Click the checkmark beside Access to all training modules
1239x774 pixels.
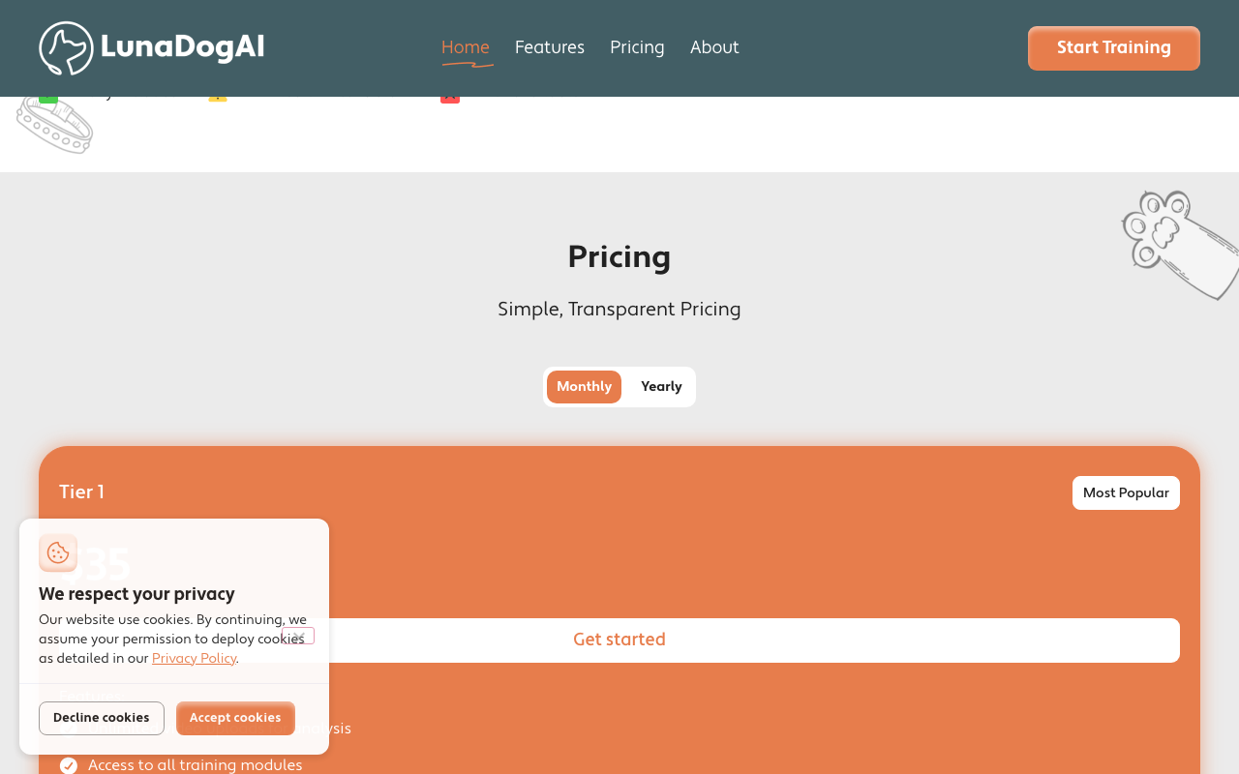(x=69, y=765)
